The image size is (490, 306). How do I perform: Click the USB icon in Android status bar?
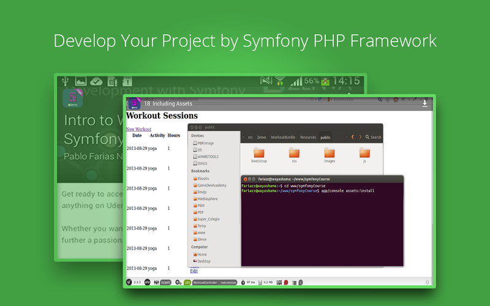65,81
